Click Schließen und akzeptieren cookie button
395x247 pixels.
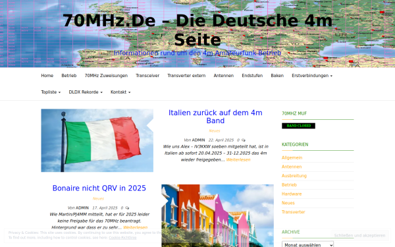coord(359,235)
